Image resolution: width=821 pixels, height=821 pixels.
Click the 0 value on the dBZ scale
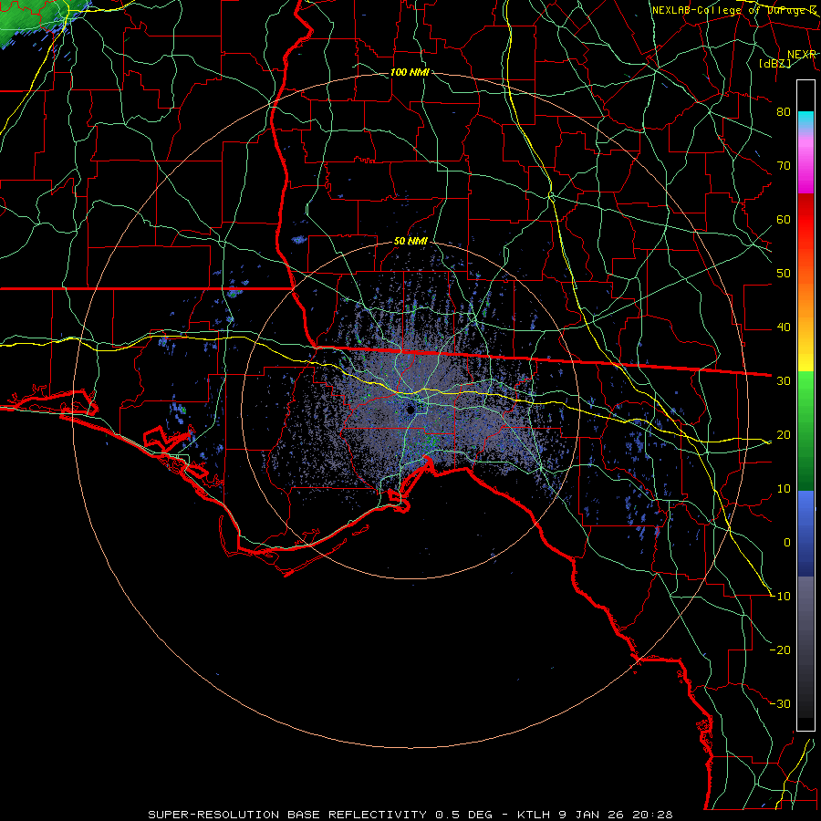(x=787, y=543)
